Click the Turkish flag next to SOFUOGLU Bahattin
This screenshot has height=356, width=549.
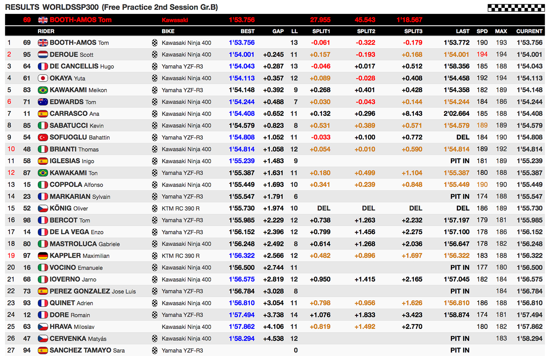tap(43, 137)
